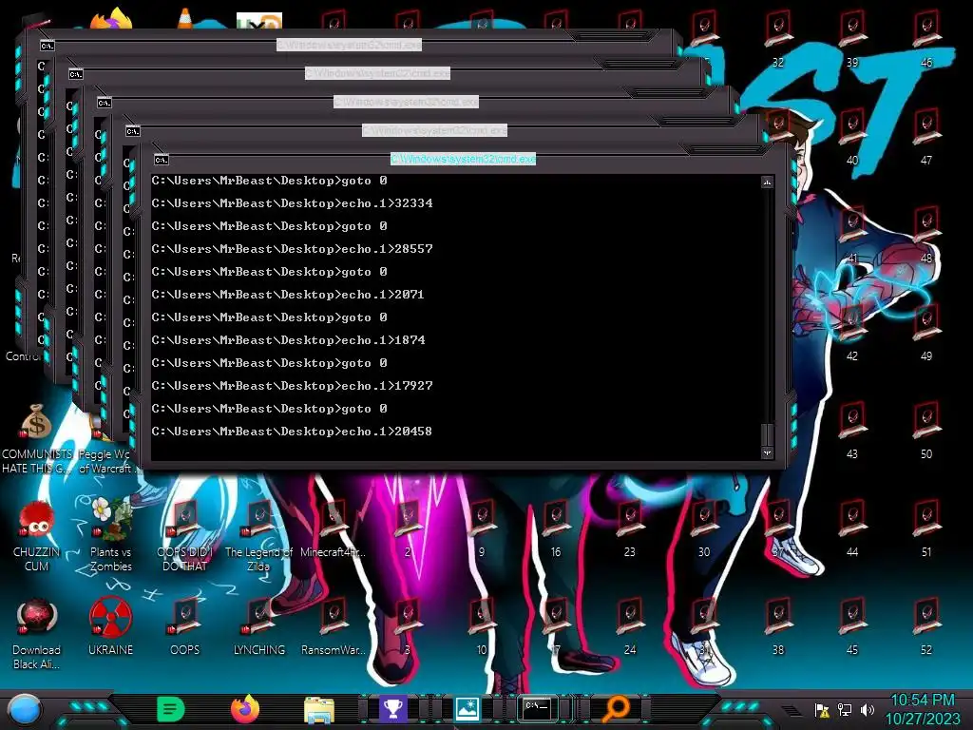Viewport: 973px width, 730px height.
Task: Click the rearmost cmd window system icon
Action: click(x=48, y=46)
